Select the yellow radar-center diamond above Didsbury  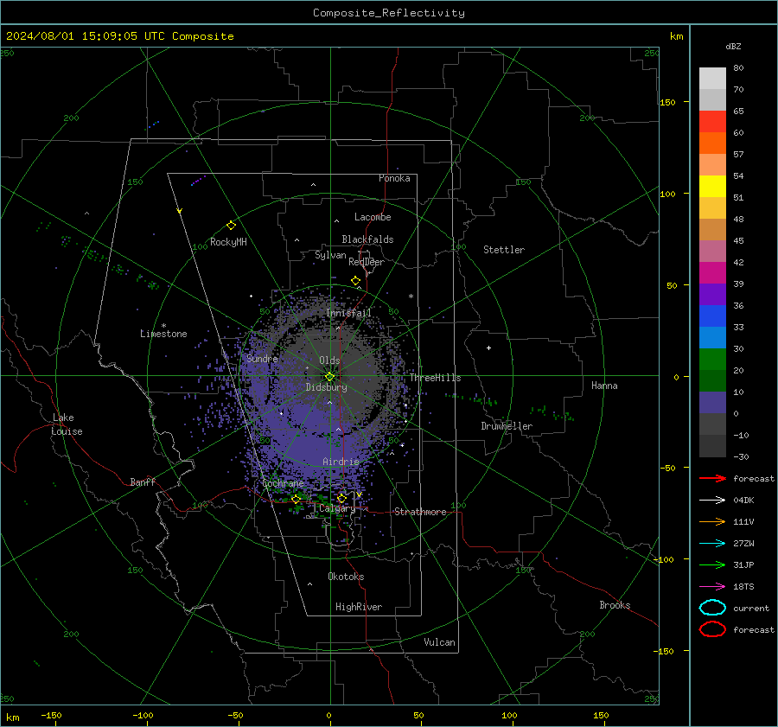point(329,377)
